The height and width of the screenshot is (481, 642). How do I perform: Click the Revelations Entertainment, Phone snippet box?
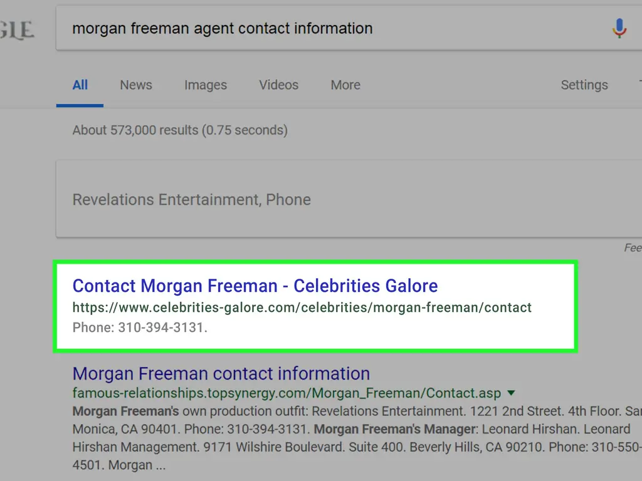click(349, 199)
